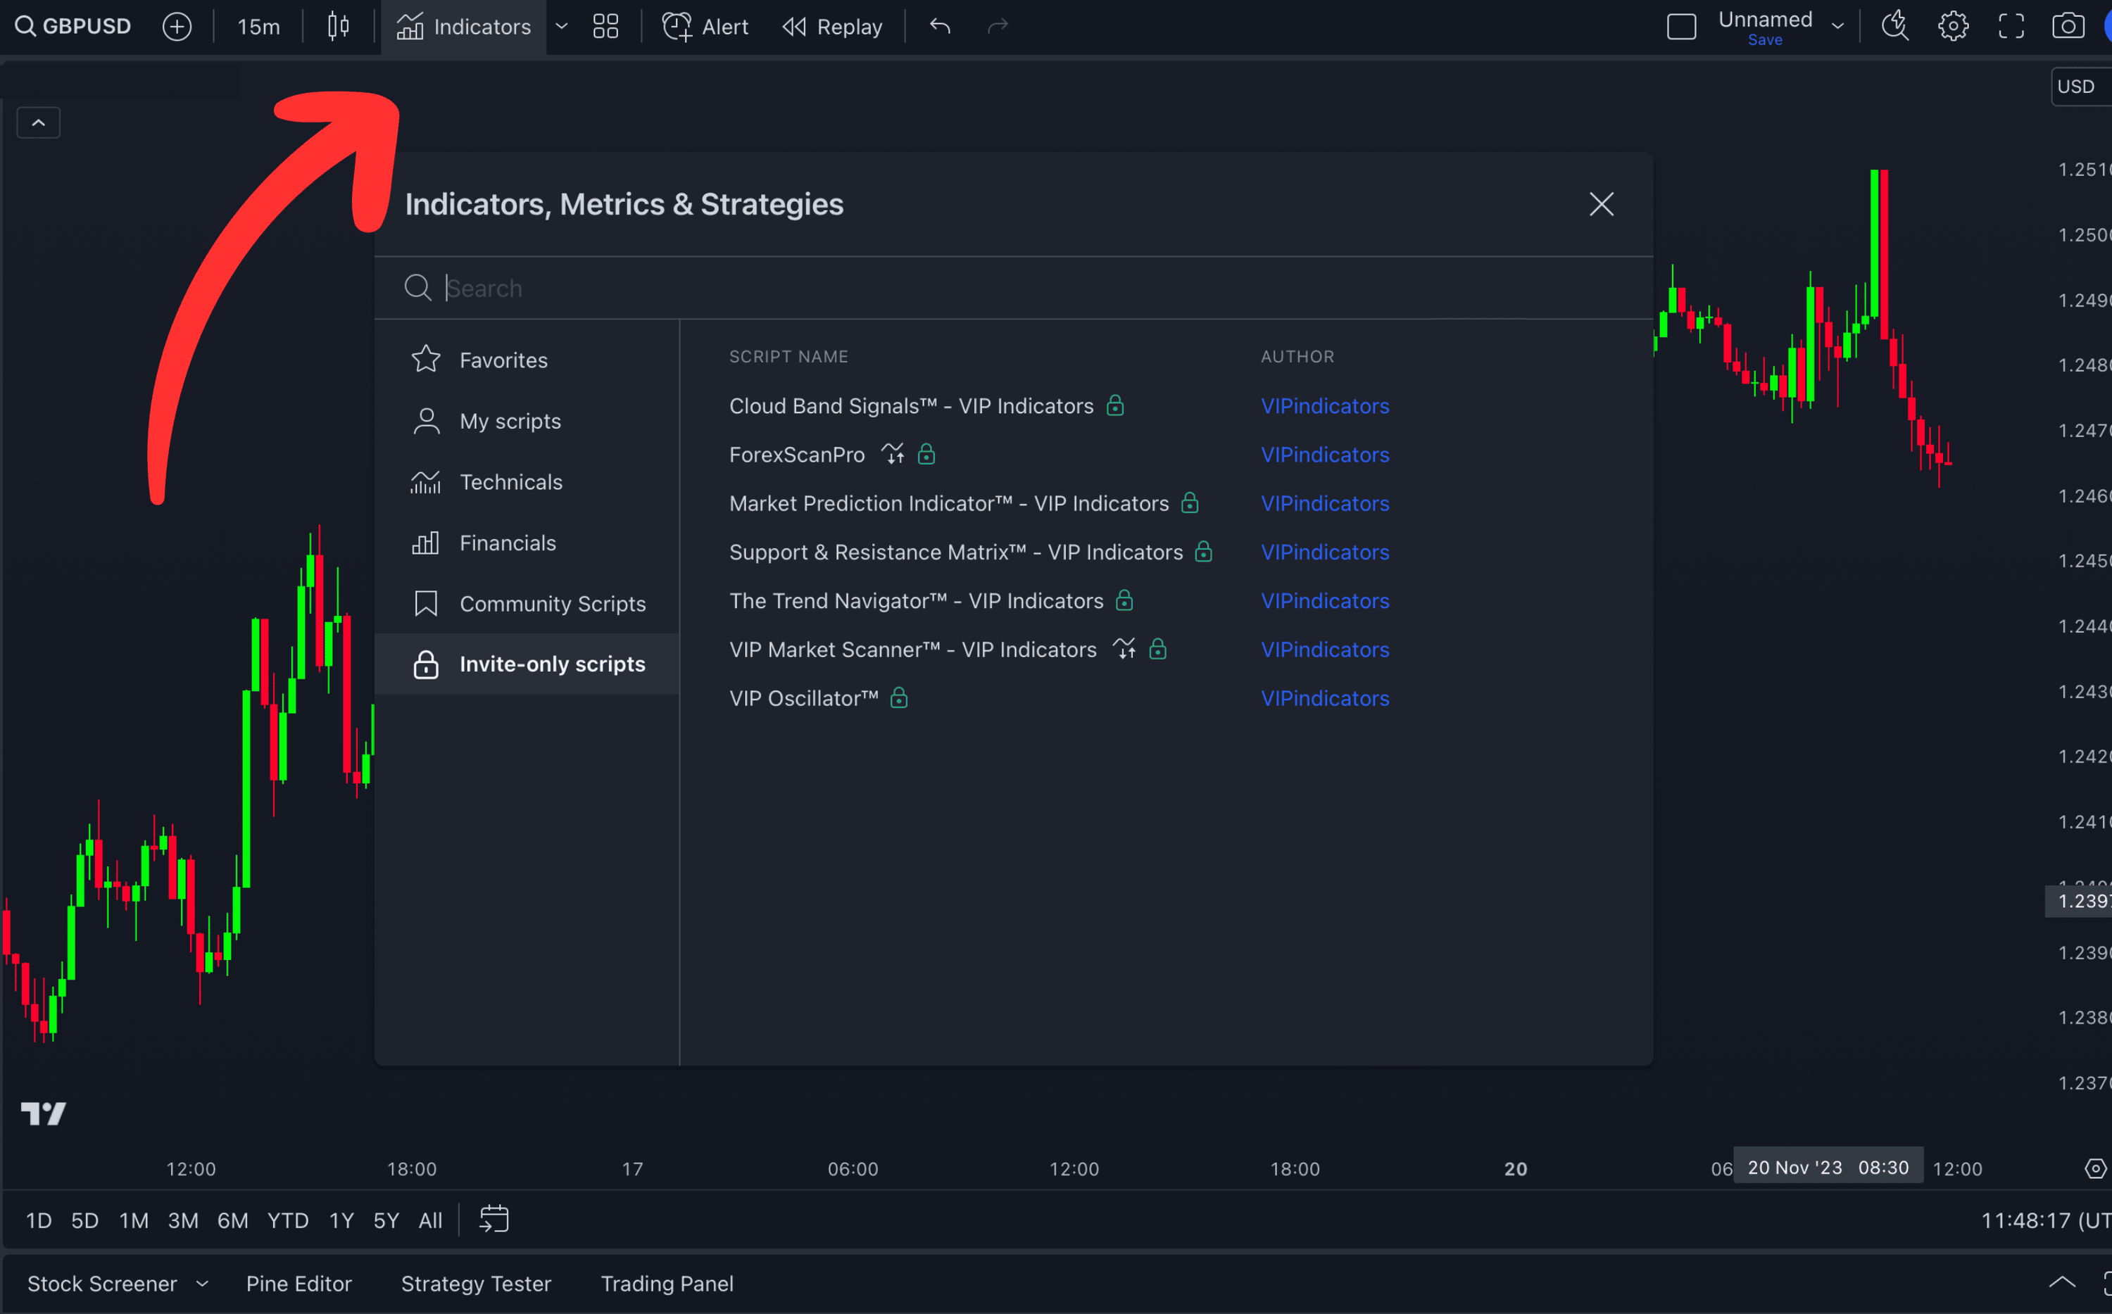Set the date range to 1Y
Image resolution: width=2112 pixels, height=1314 pixels.
click(x=341, y=1220)
